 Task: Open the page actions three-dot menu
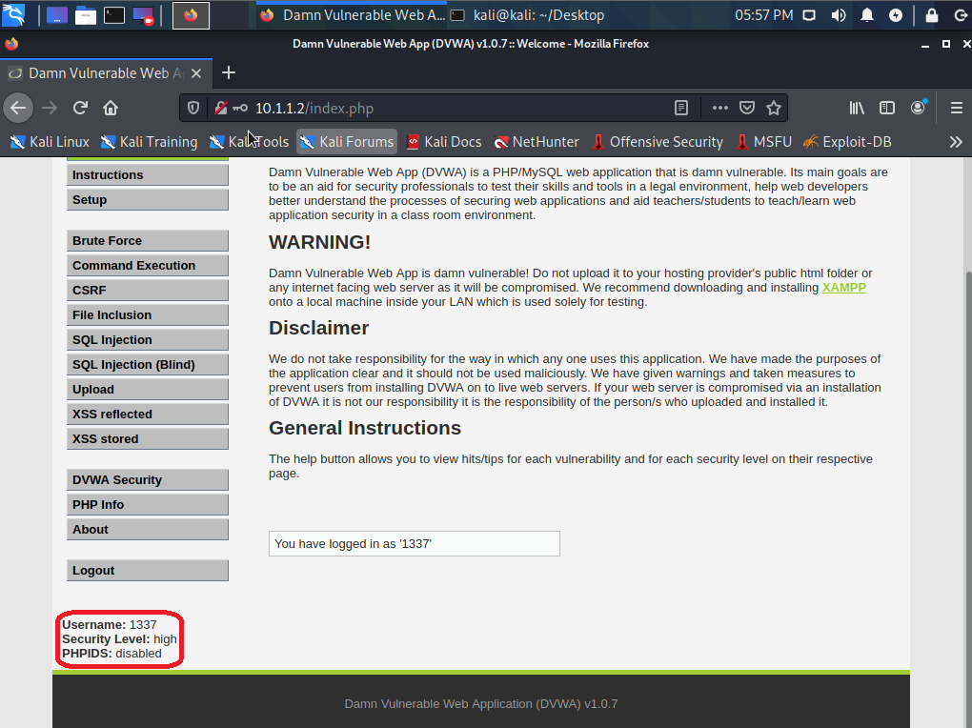[720, 108]
